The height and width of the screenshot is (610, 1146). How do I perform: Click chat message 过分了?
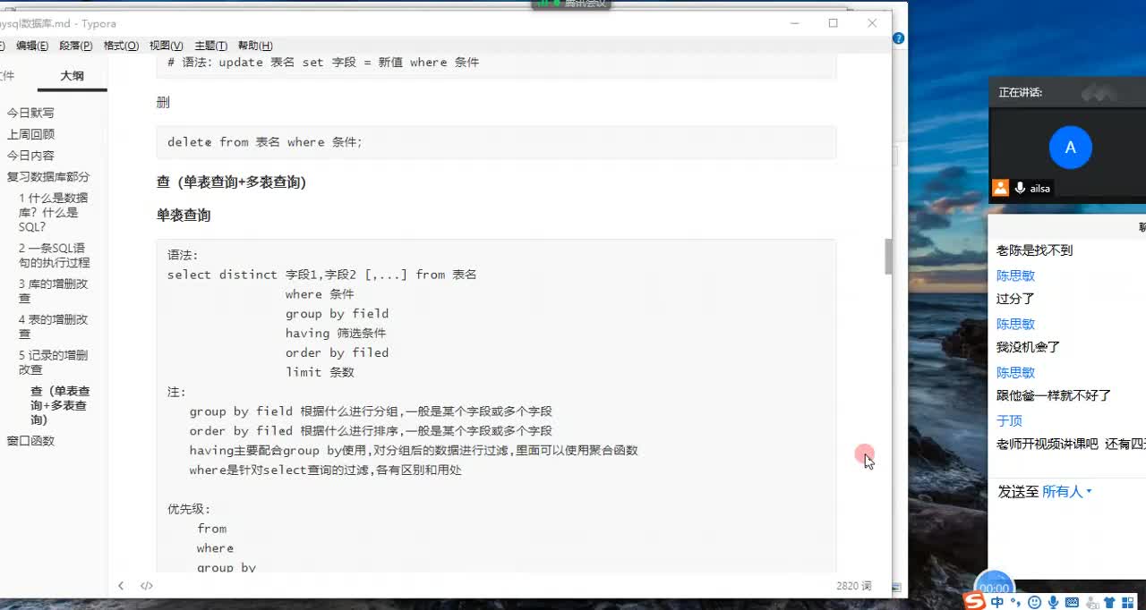[x=1015, y=299]
